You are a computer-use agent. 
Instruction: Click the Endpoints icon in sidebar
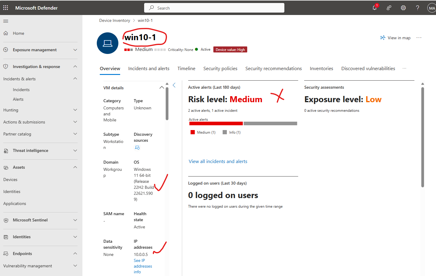tap(6, 254)
